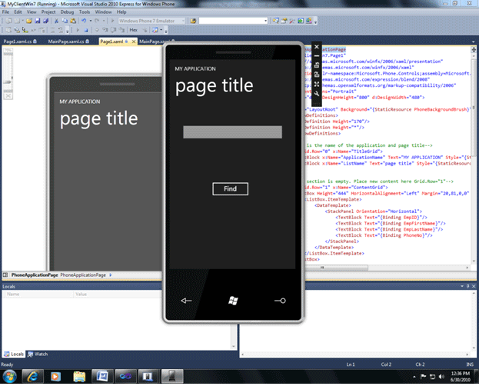Click the Properties Window icon
479x386 pixels.
pos(284,21)
